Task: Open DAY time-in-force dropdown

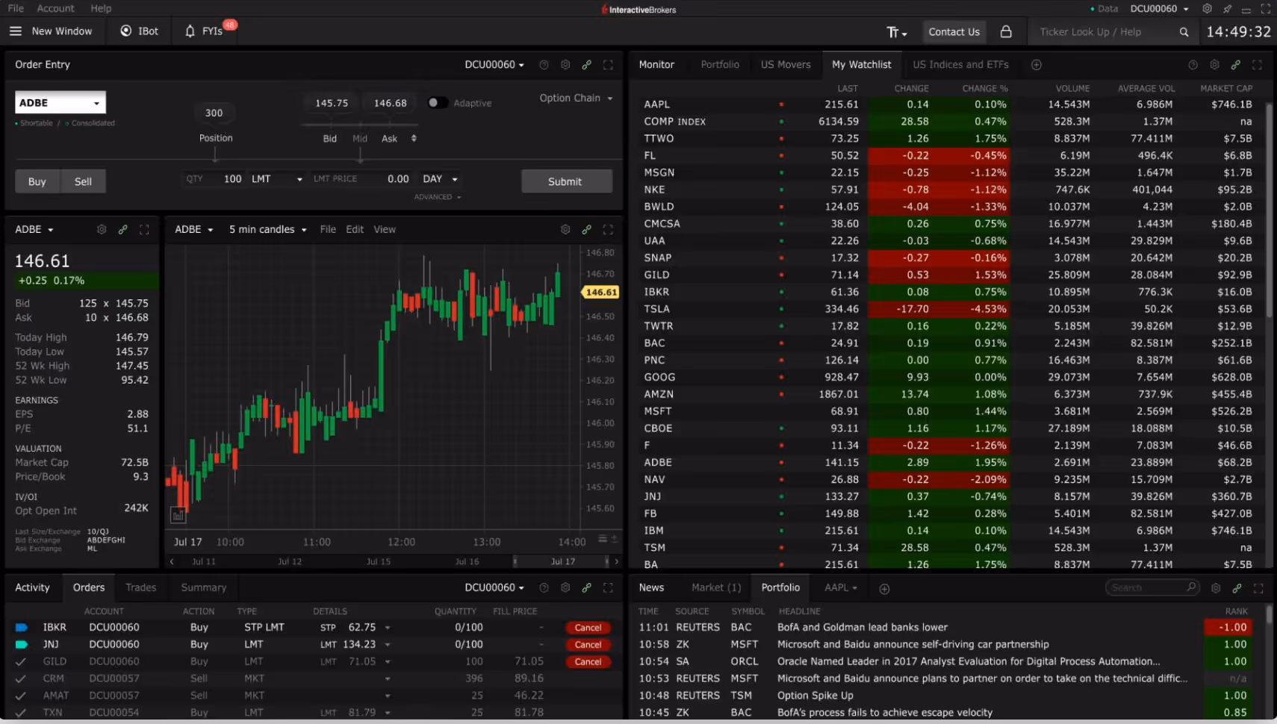Action: pos(440,179)
